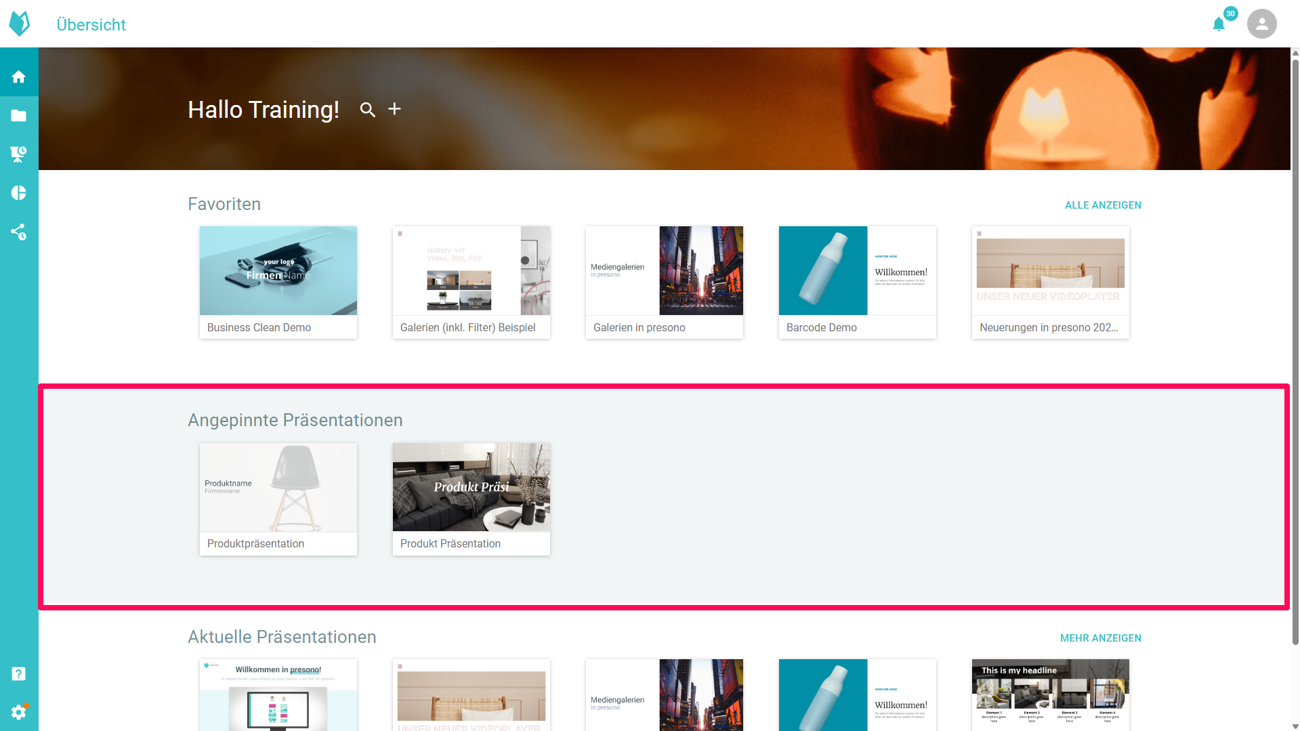The image size is (1300, 731).
Task: Open the settings gear icon
Action: point(19,712)
